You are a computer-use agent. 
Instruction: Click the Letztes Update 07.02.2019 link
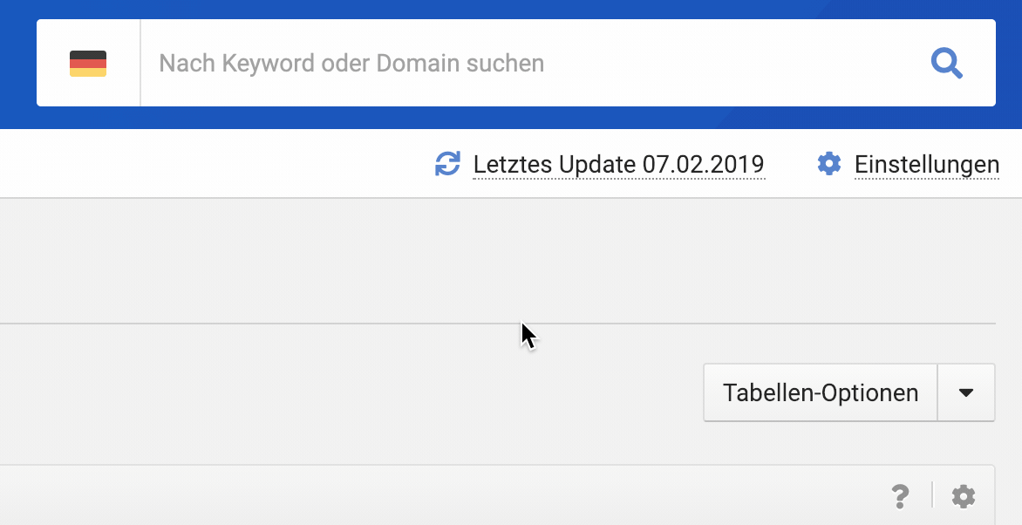point(618,164)
